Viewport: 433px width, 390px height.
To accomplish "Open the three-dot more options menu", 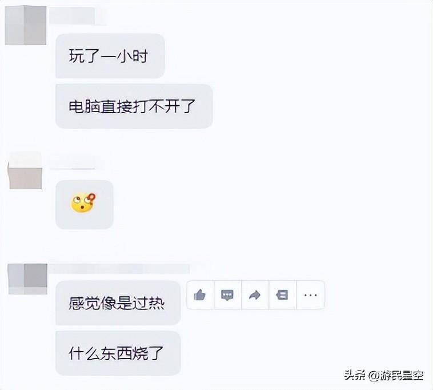I will [x=310, y=295].
